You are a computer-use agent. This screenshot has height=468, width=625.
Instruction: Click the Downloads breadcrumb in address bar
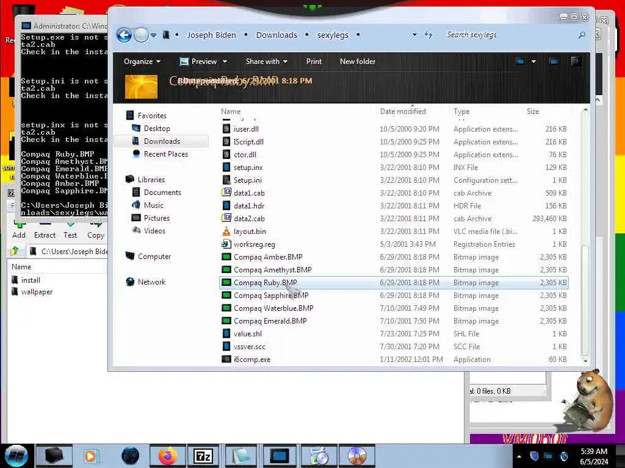276,35
